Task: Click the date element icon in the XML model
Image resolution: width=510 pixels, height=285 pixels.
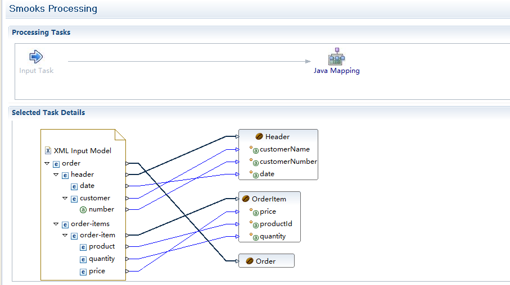Action: point(74,186)
